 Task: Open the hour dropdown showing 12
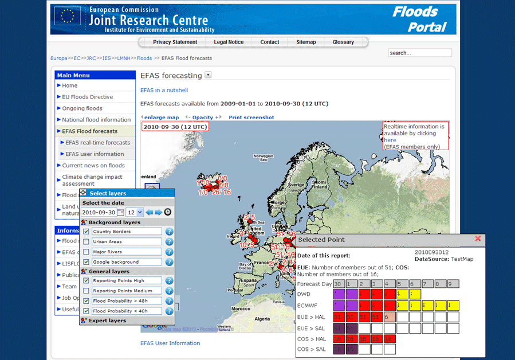pyautogui.click(x=135, y=213)
